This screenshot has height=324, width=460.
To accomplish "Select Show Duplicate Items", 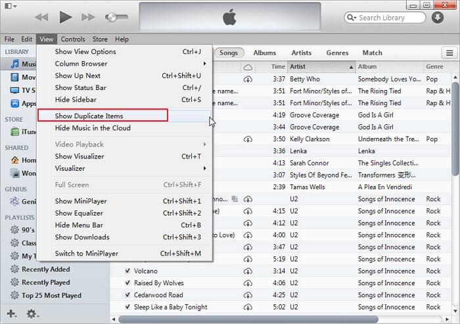I will 125,116.
